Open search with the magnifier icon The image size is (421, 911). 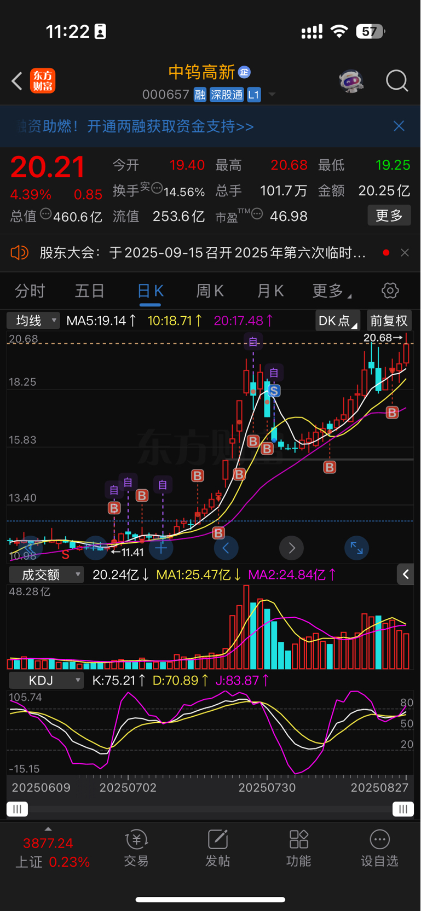[396, 81]
